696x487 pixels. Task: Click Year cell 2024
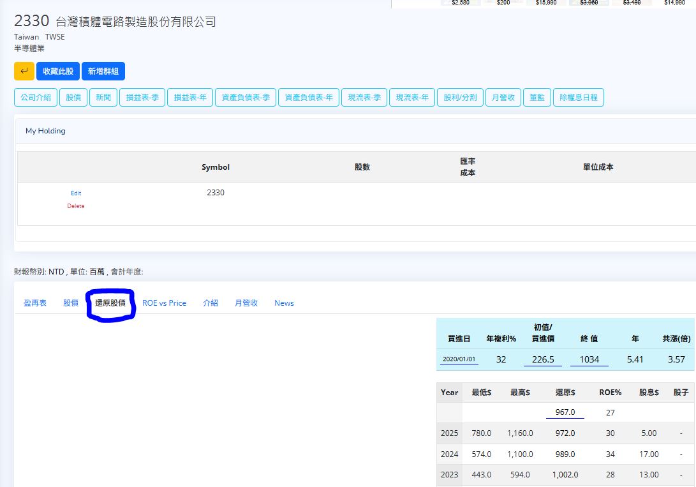point(449,454)
